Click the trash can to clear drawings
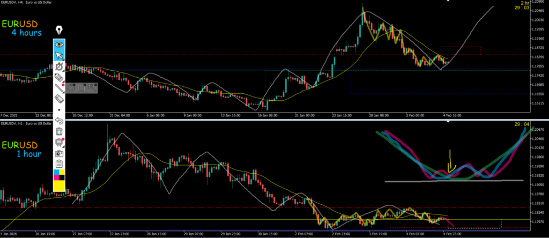Image resolution: width=549 pixels, height=238 pixels. click(60, 131)
